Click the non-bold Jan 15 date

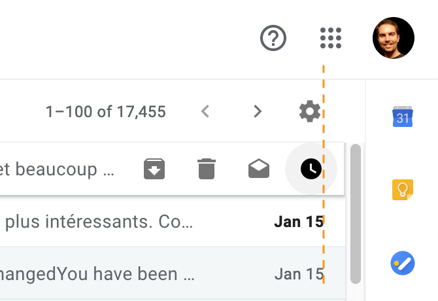[299, 274]
